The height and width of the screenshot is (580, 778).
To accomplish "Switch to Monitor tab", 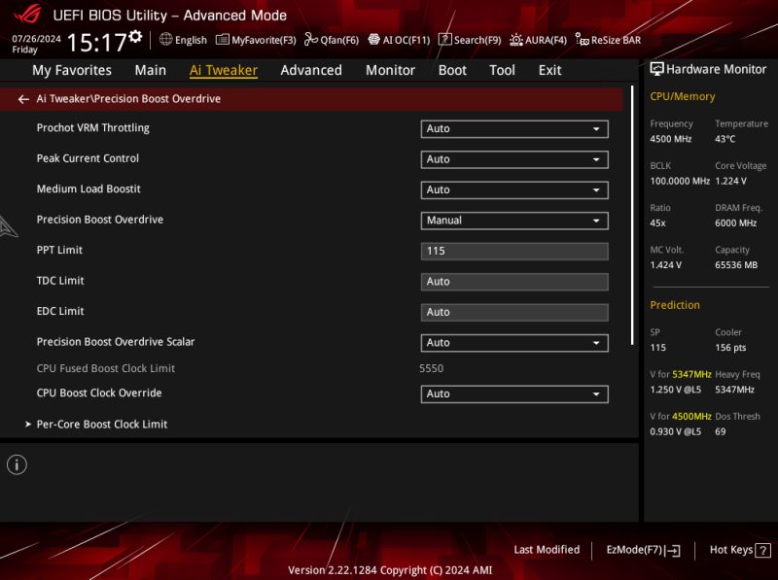I will click(391, 70).
